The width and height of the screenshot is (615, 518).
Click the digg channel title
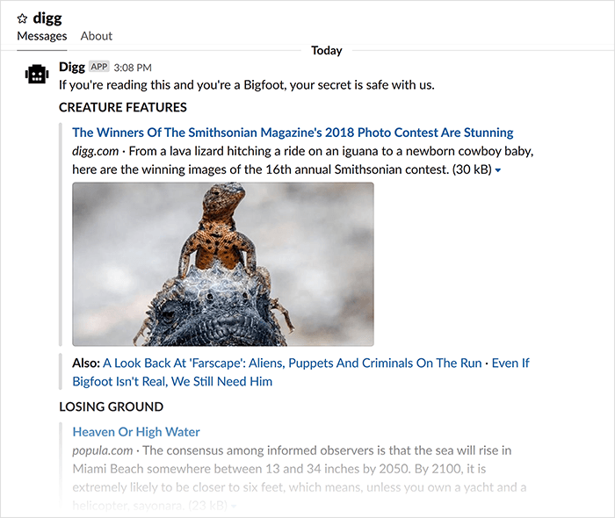[x=47, y=18]
